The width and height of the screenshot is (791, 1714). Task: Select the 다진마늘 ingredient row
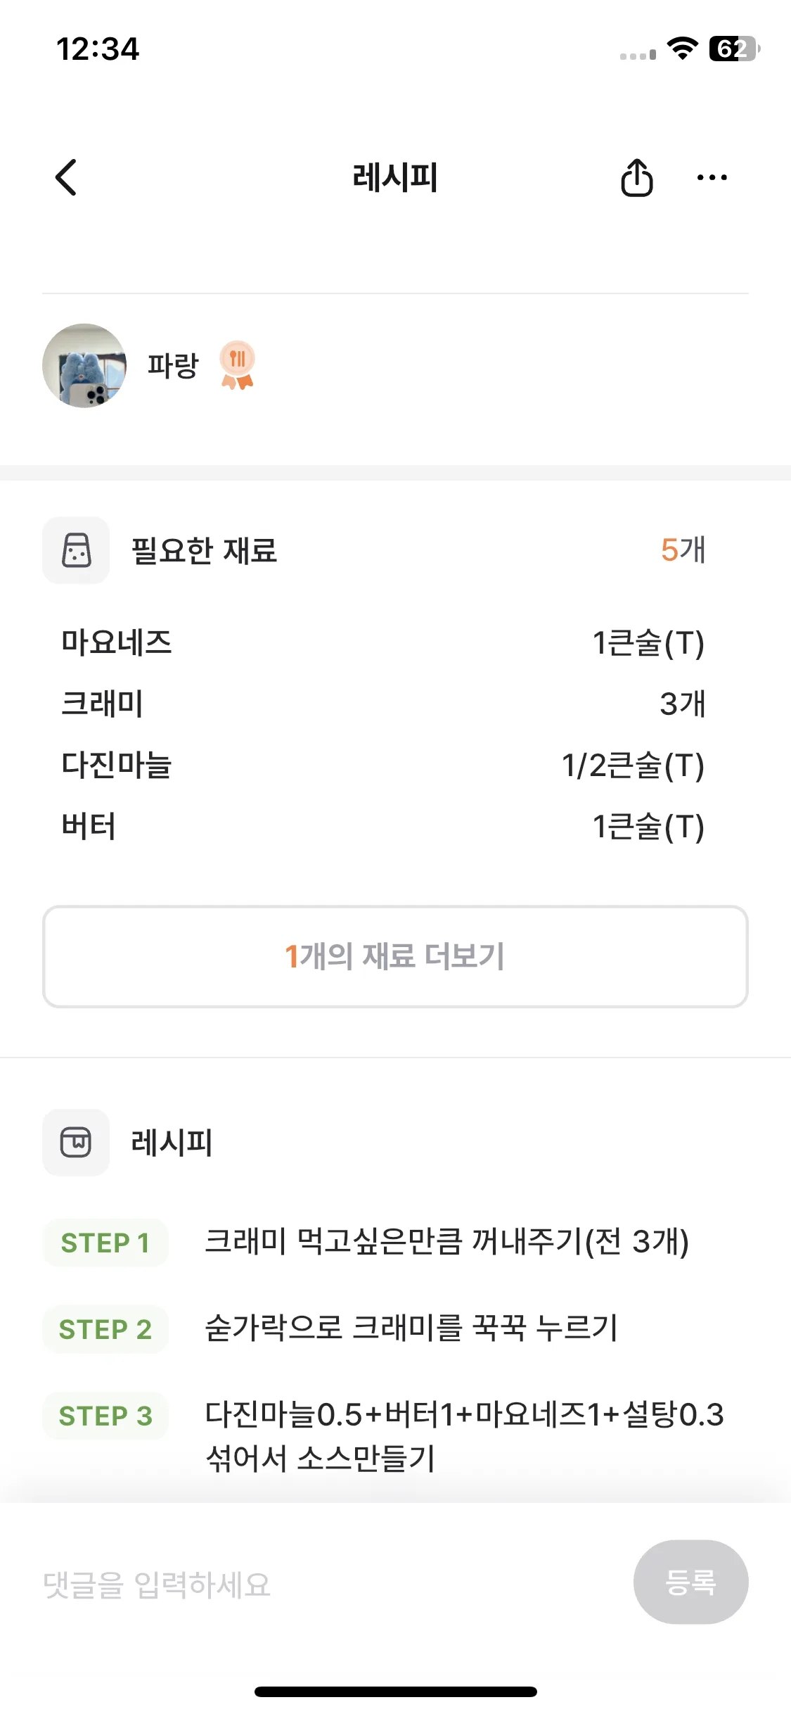[x=383, y=765]
